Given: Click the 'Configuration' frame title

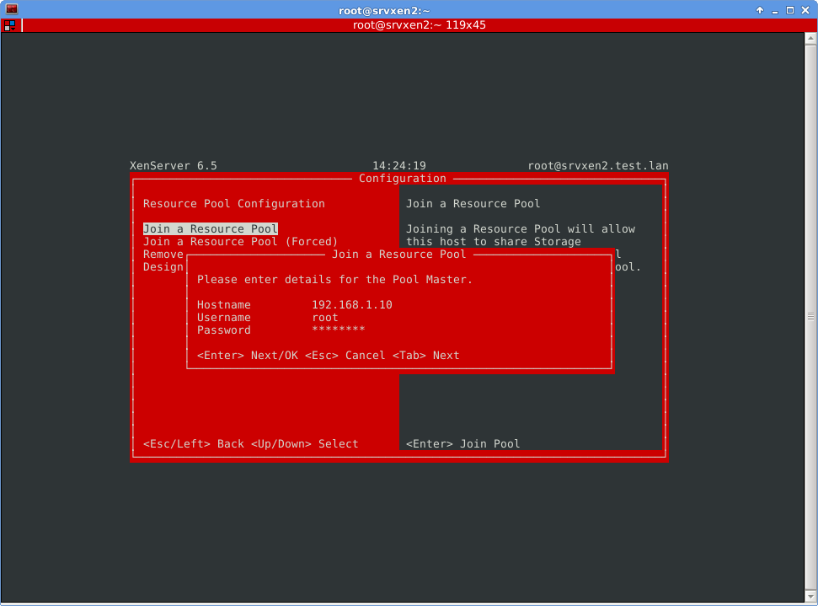Looking at the screenshot, I should (402, 179).
